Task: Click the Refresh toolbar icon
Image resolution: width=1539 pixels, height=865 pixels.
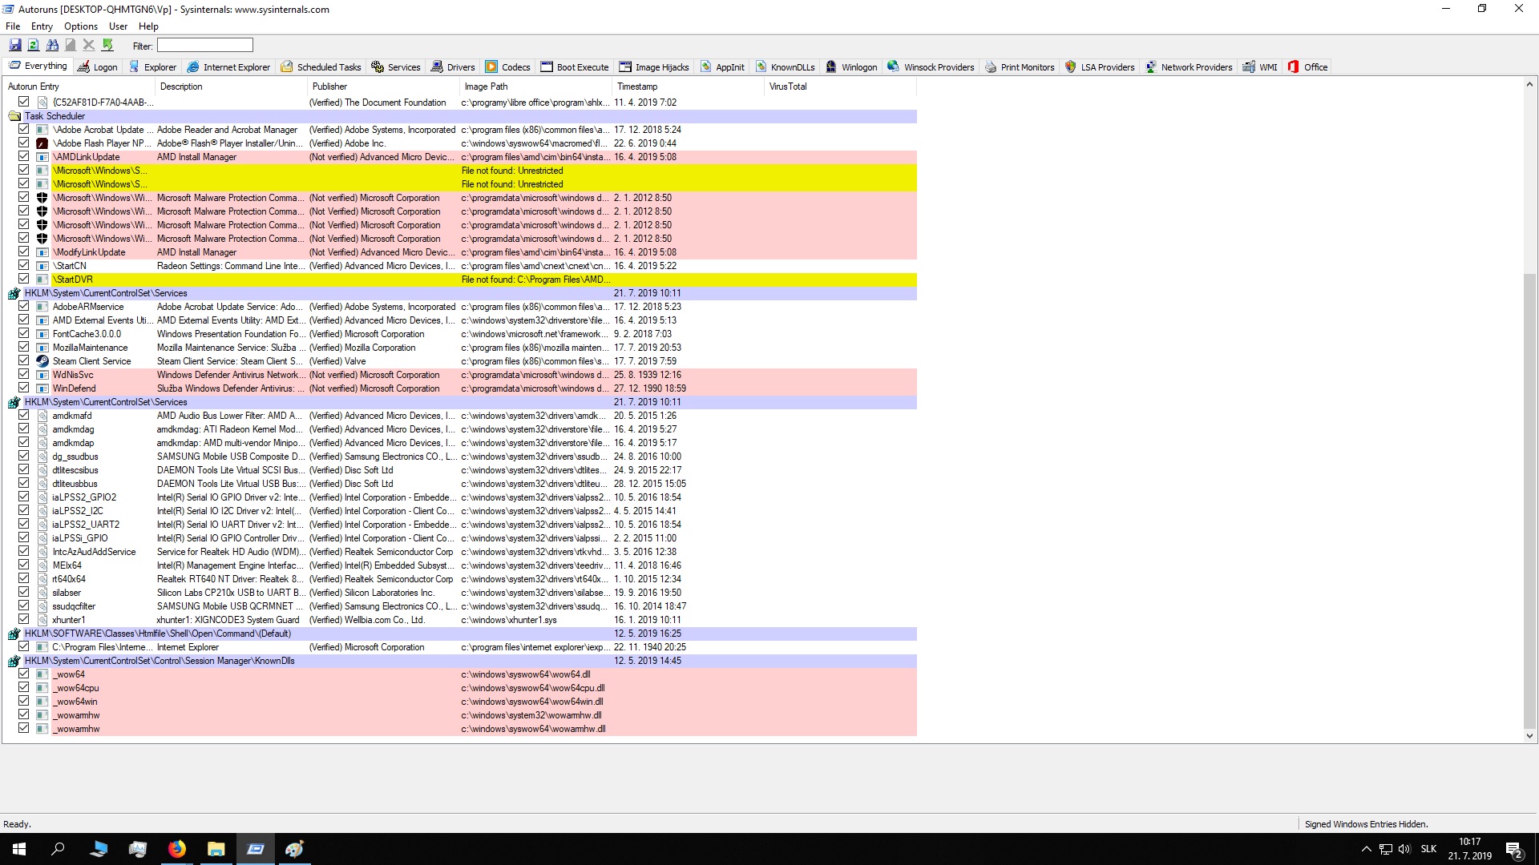Action: click(x=34, y=46)
